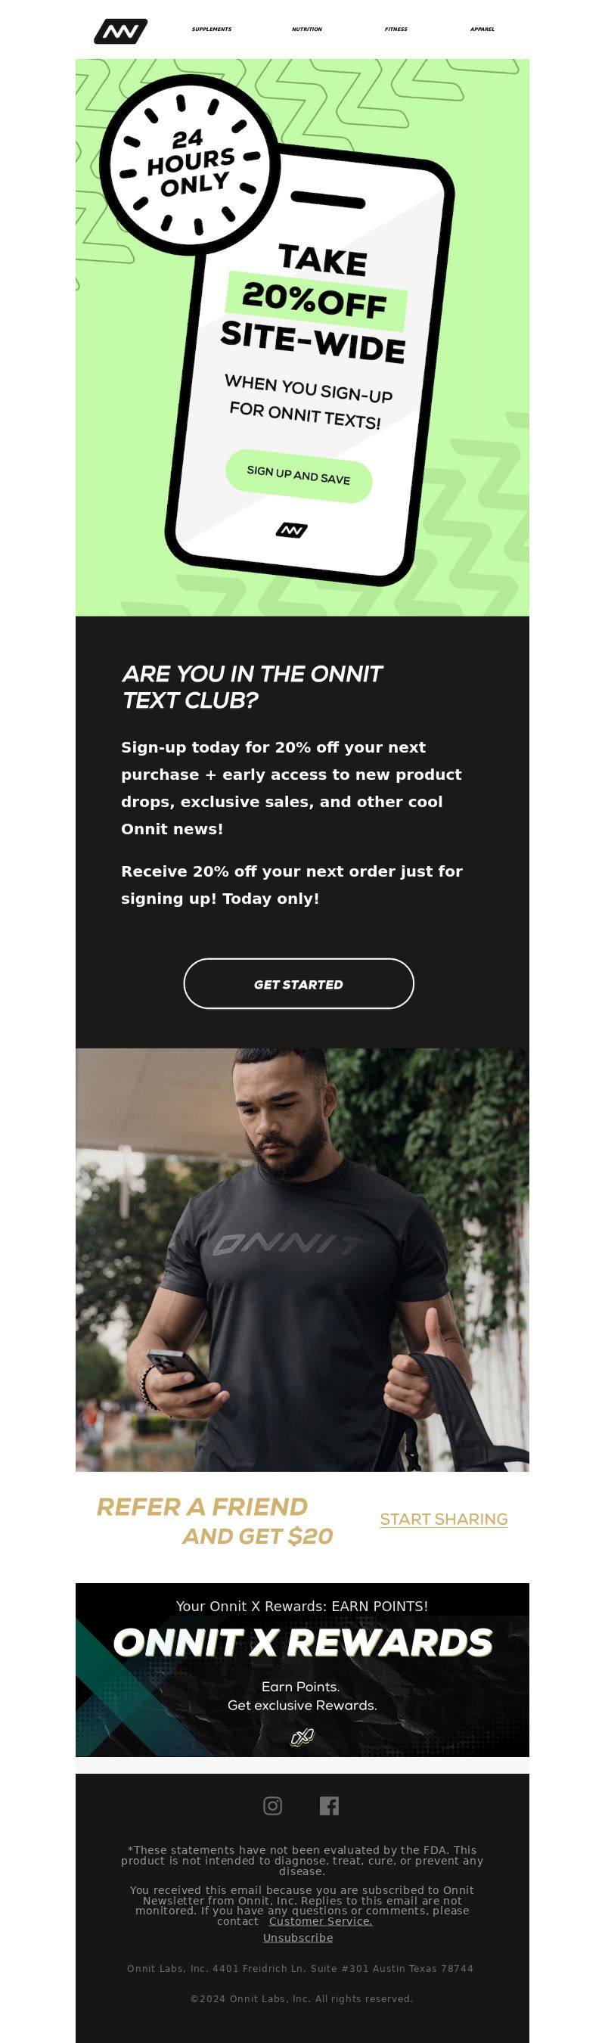The width and height of the screenshot is (605, 2043).
Task: Open the Facebook icon in footer
Action: coord(329,1805)
